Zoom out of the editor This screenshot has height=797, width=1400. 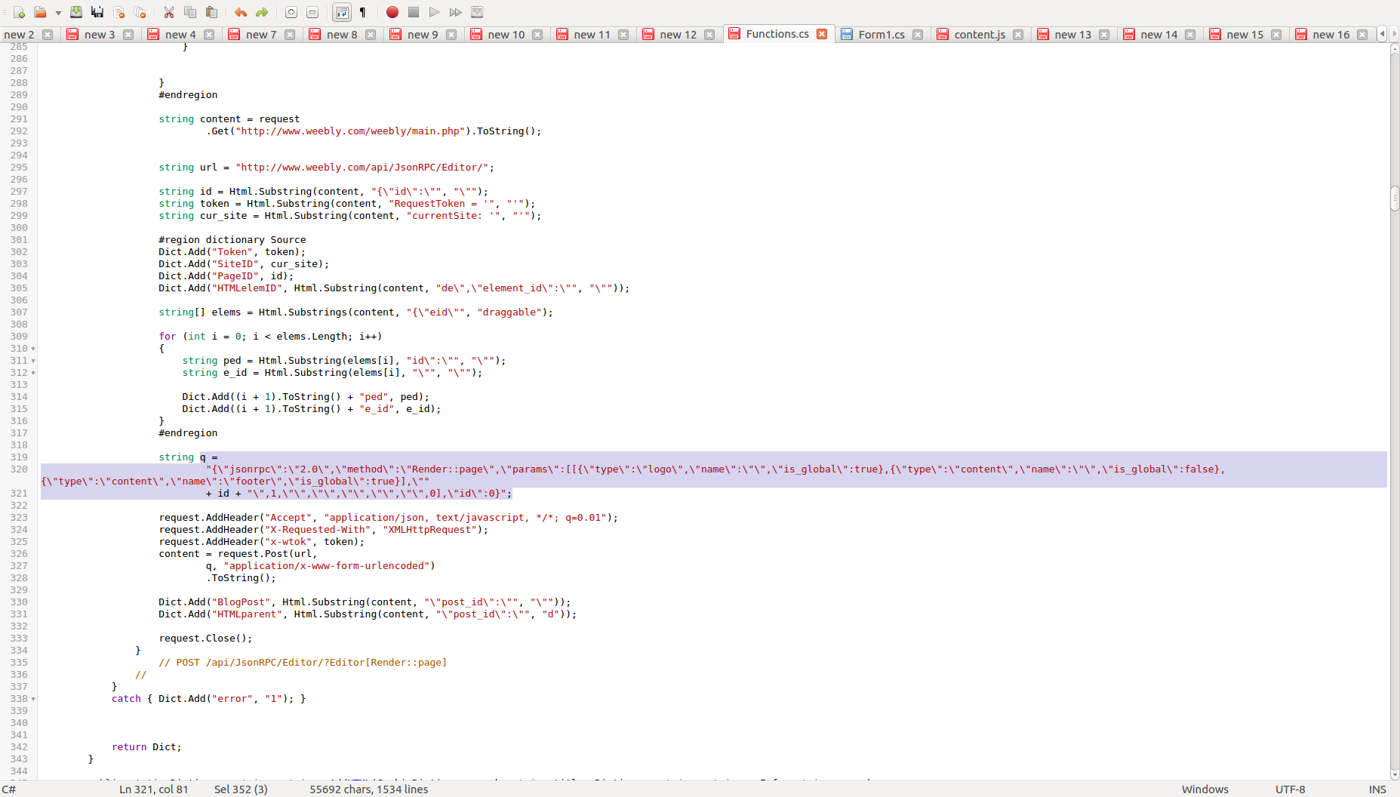312,12
